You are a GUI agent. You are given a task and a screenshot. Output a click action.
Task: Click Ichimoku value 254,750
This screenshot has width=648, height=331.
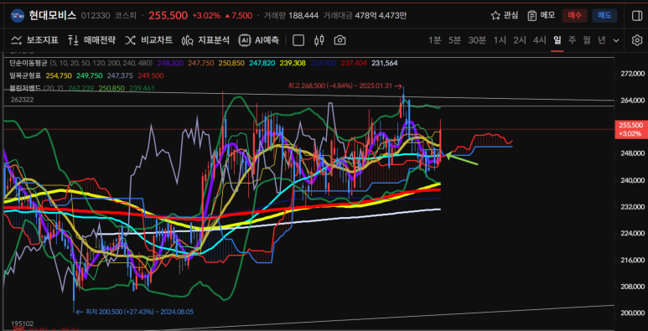tap(59, 75)
